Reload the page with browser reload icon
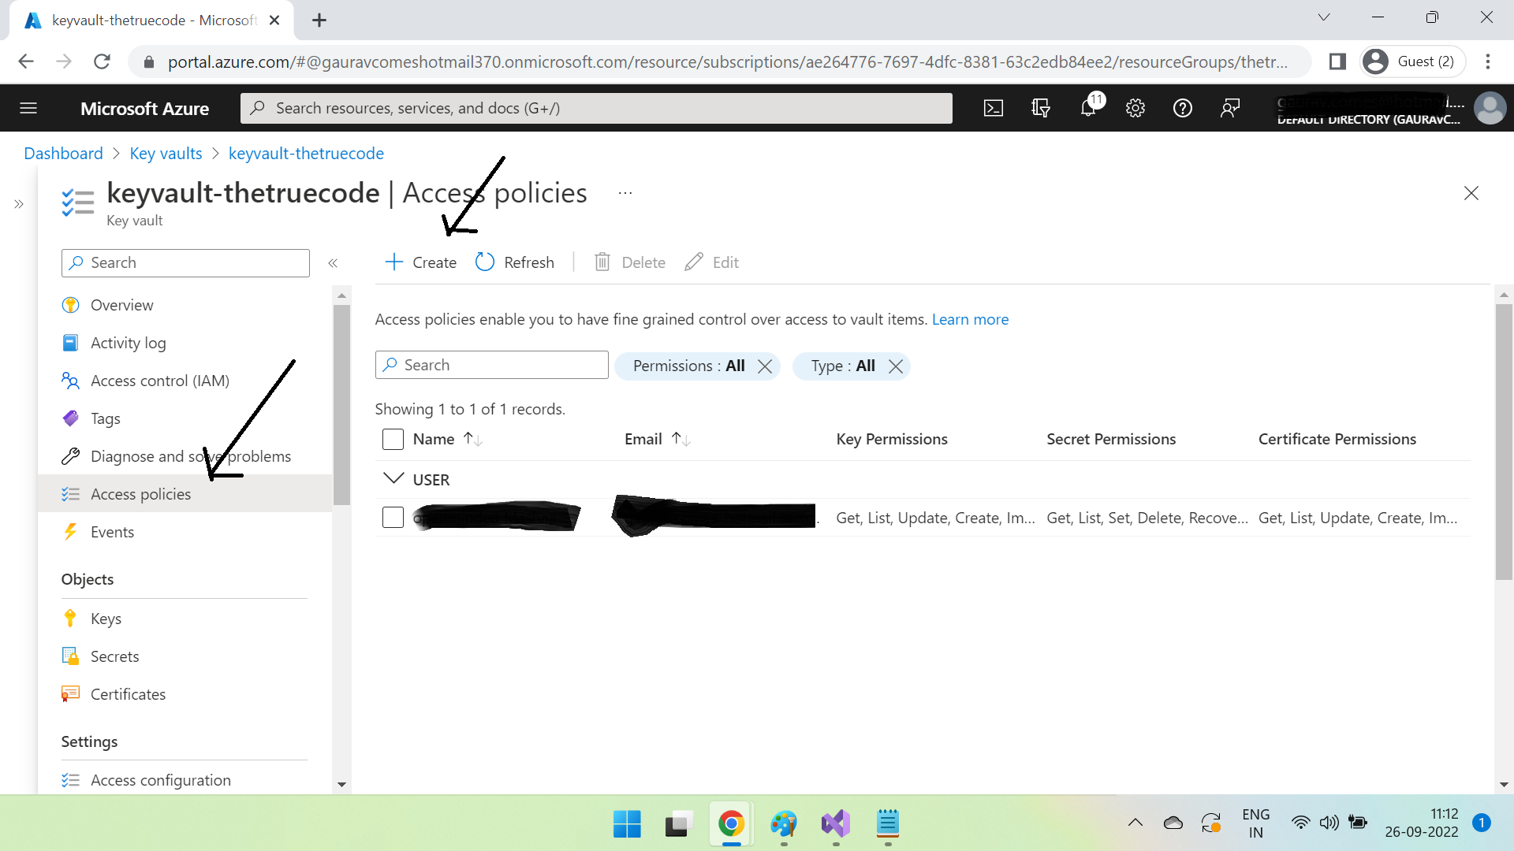The height and width of the screenshot is (851, 1514). click(102, 61)
